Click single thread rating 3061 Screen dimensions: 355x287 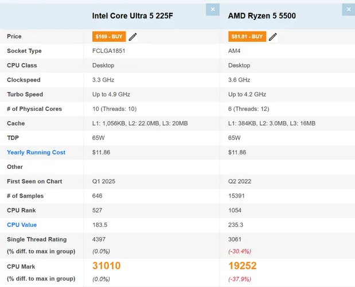235,239
